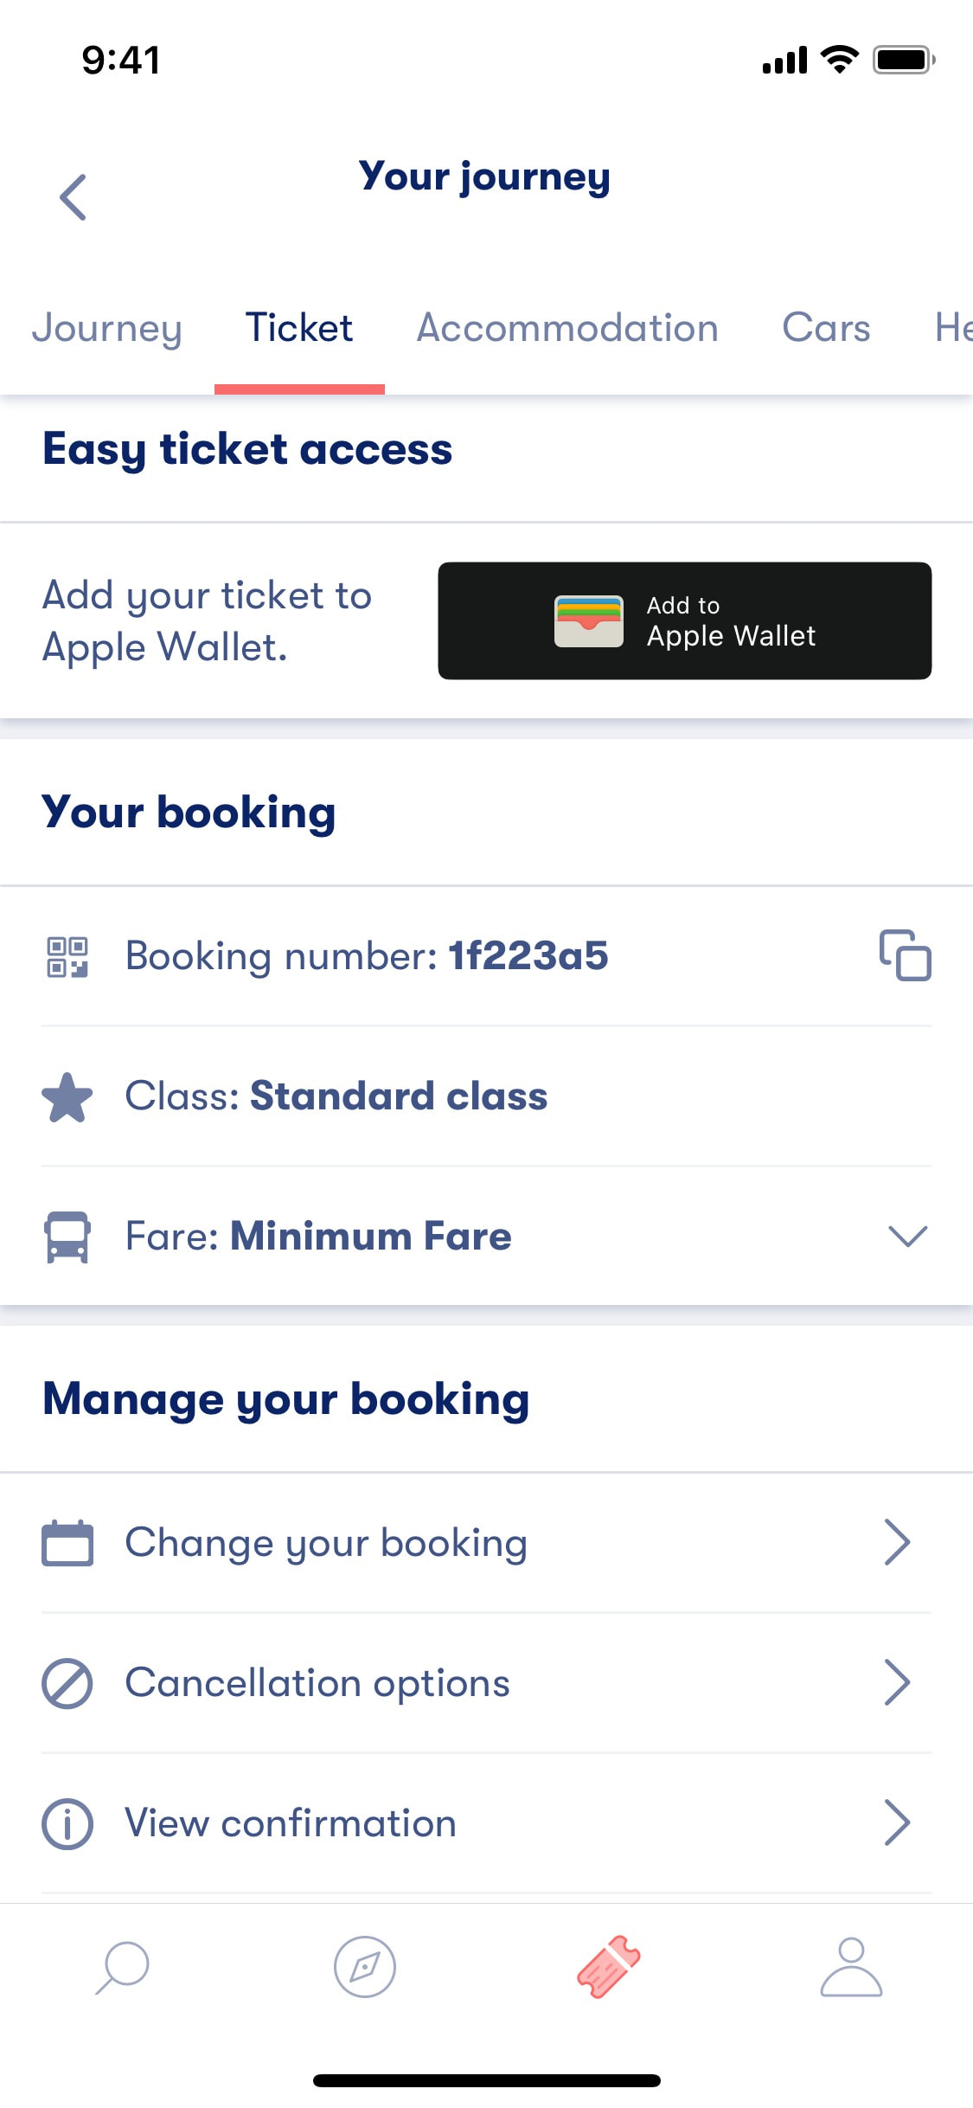This screenshot has height=2108, width=973.
Task: Open the profile person icon
Action: coord(851,1967)
